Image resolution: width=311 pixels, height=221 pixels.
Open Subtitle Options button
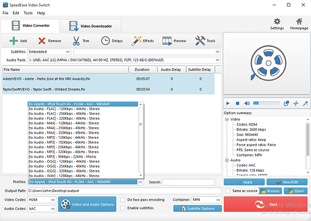tap(198, 208)
